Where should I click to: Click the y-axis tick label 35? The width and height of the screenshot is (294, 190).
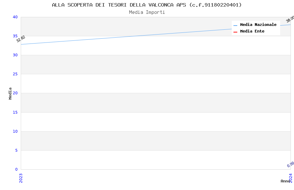point(15,36)
